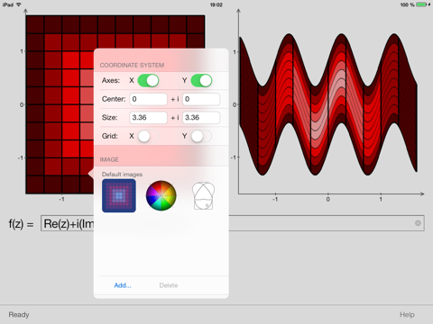433x324 pixels.
Task: Tap the f(z) formula input field
Action: pyautogui.click(x=233, y=223)
